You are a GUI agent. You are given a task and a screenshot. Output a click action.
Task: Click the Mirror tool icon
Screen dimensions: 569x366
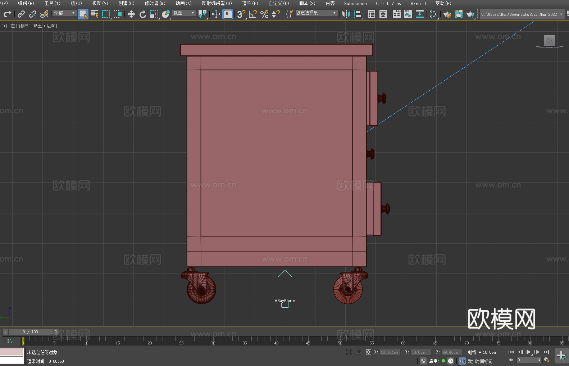[346, 14]
